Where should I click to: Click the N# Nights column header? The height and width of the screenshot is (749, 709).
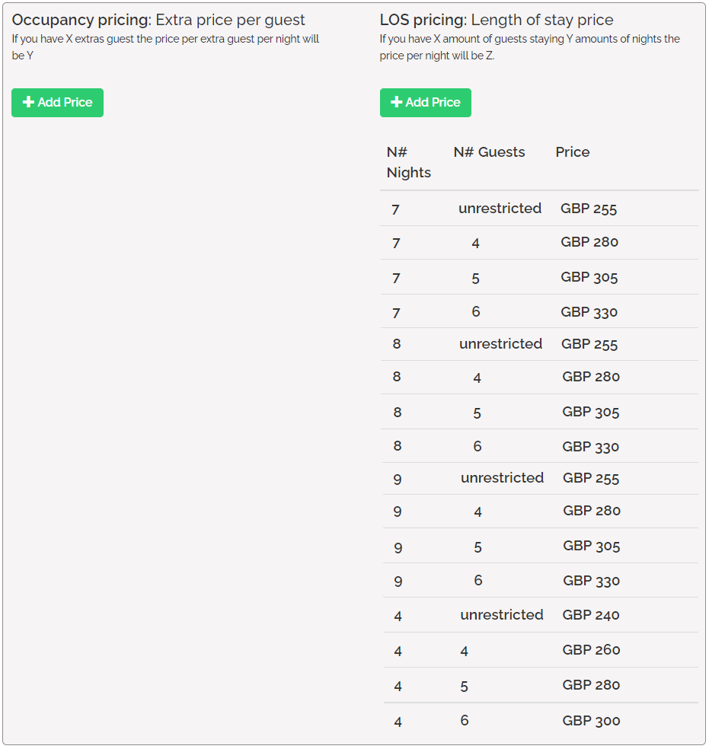point(408,162)
